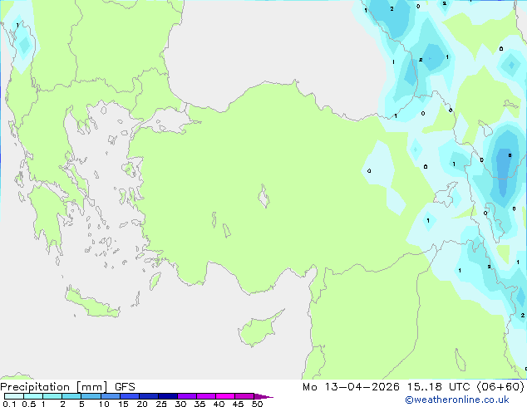Select the lightest 0.1–0.5 mm legend swatch
This screenshot has width=527, height=407.
point(14,396)
